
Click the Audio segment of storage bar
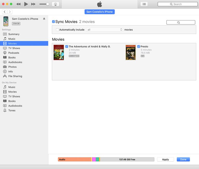coord(74,159)
